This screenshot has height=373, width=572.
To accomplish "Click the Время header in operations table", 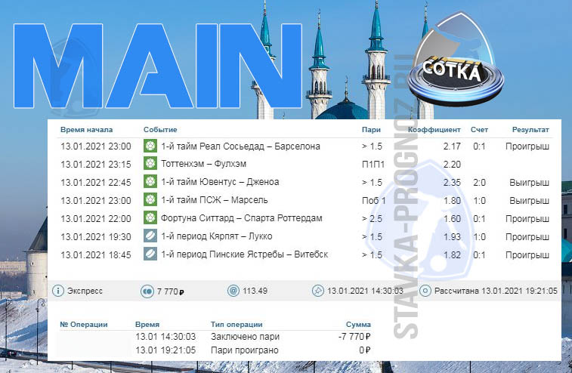I will tap(147, 325).
